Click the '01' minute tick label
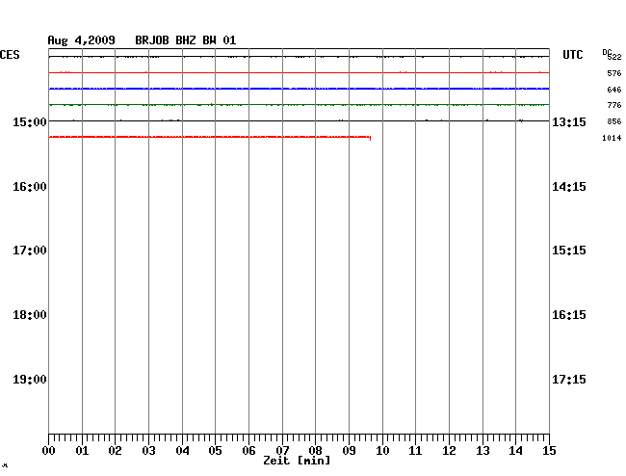This screenshot has height=476, width=626. [x=82, y=451]
